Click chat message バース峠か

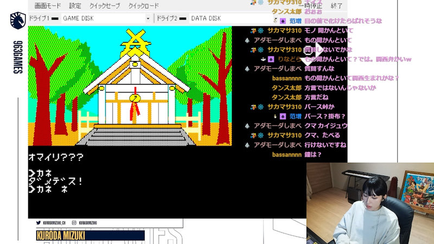pos(320,107)
